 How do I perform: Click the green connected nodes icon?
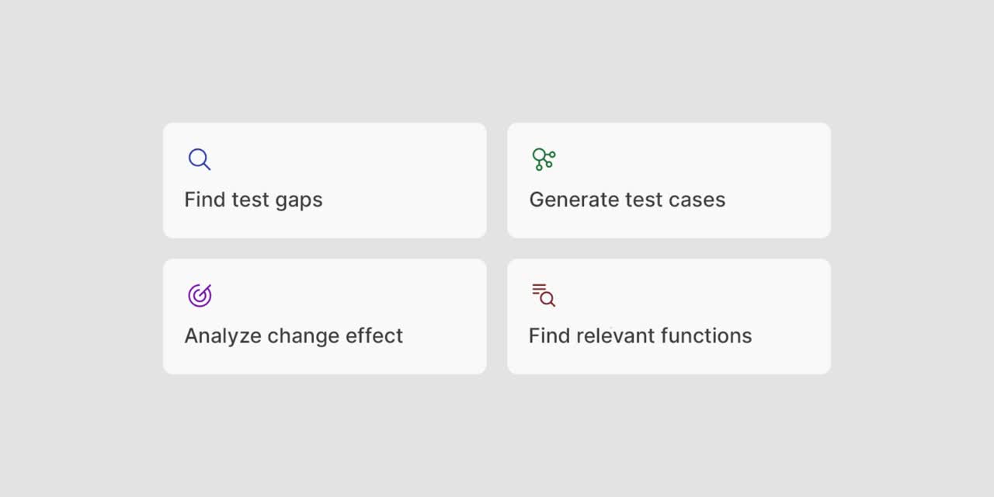coord(544,159)
